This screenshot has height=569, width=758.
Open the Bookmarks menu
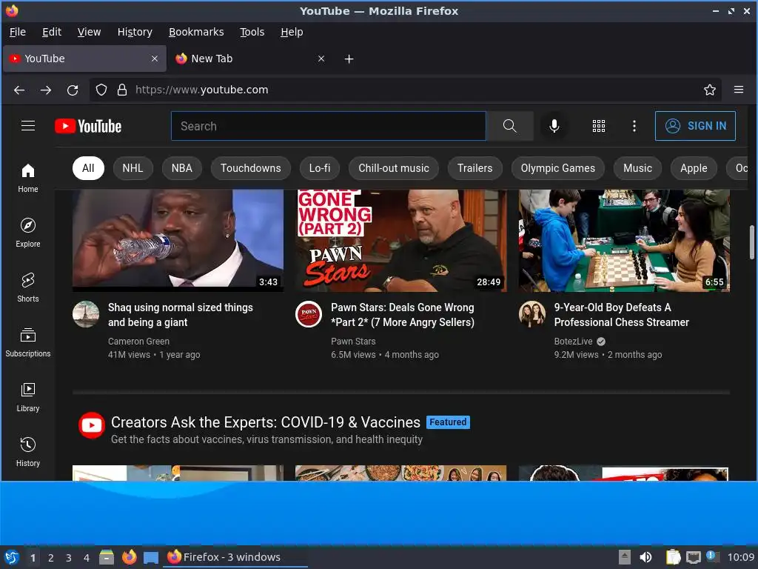(196, 32)
